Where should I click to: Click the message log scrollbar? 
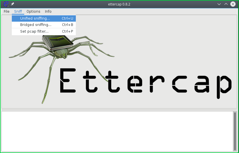[x=235, y=131]
